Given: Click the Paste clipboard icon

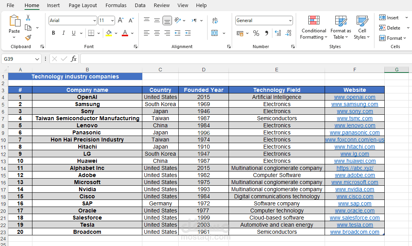Looking at the screenshot, I should point(15,21).
